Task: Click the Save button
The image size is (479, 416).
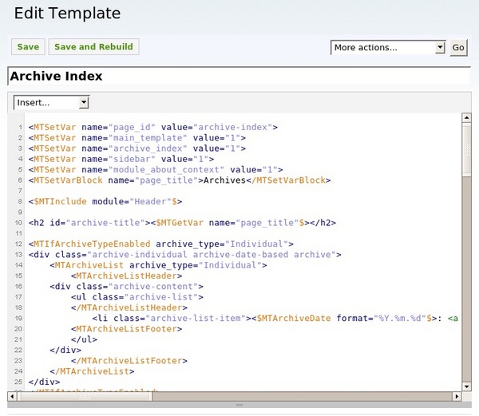Action: (x=28, y=47)
